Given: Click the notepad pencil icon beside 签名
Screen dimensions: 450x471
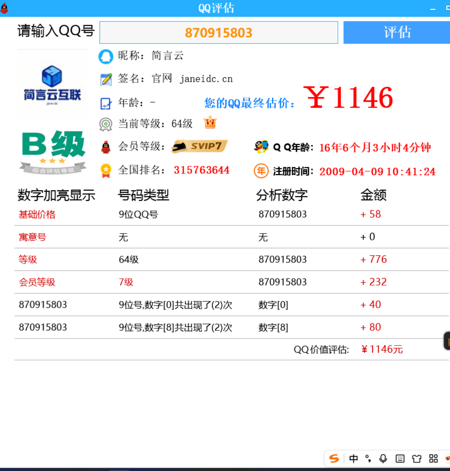Looking at the screenshot, I should click(106, 79).
